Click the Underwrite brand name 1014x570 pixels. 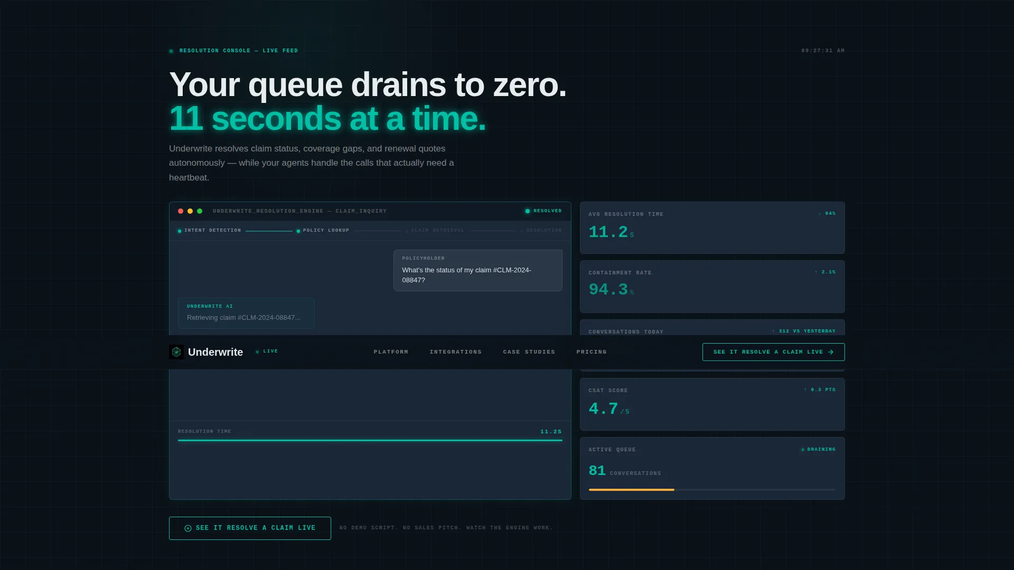[215, 352]
